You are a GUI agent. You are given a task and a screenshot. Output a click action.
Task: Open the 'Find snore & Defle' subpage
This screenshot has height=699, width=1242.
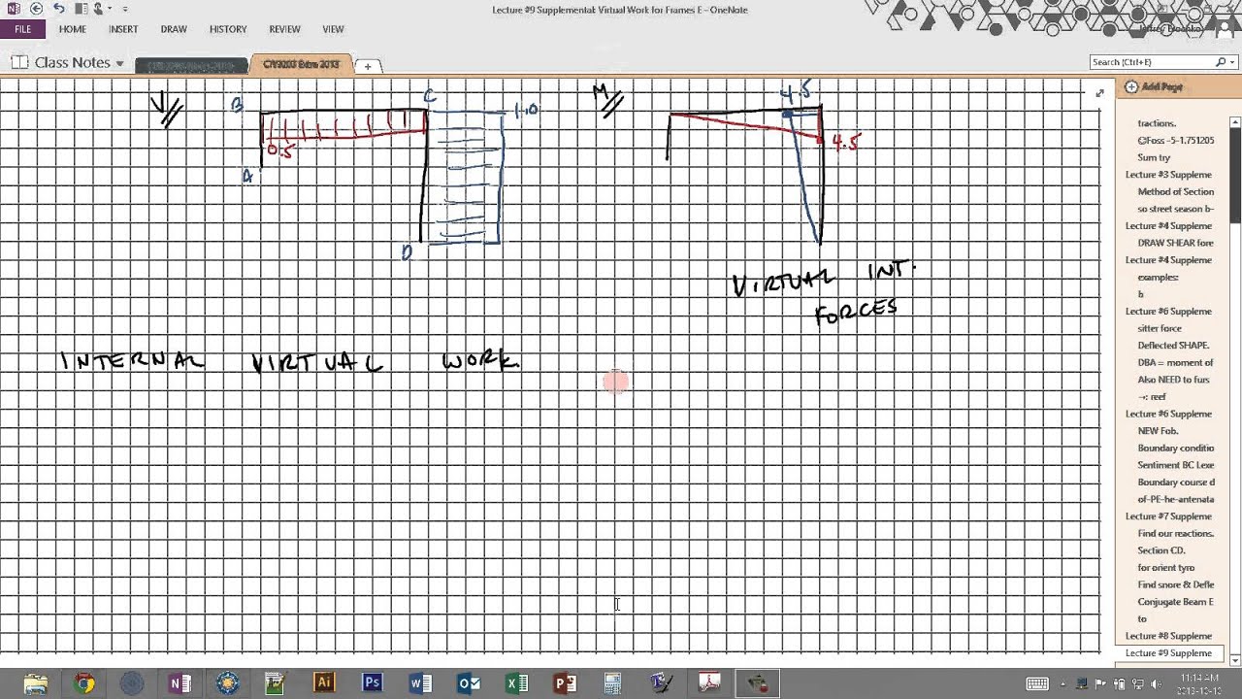1175,584
